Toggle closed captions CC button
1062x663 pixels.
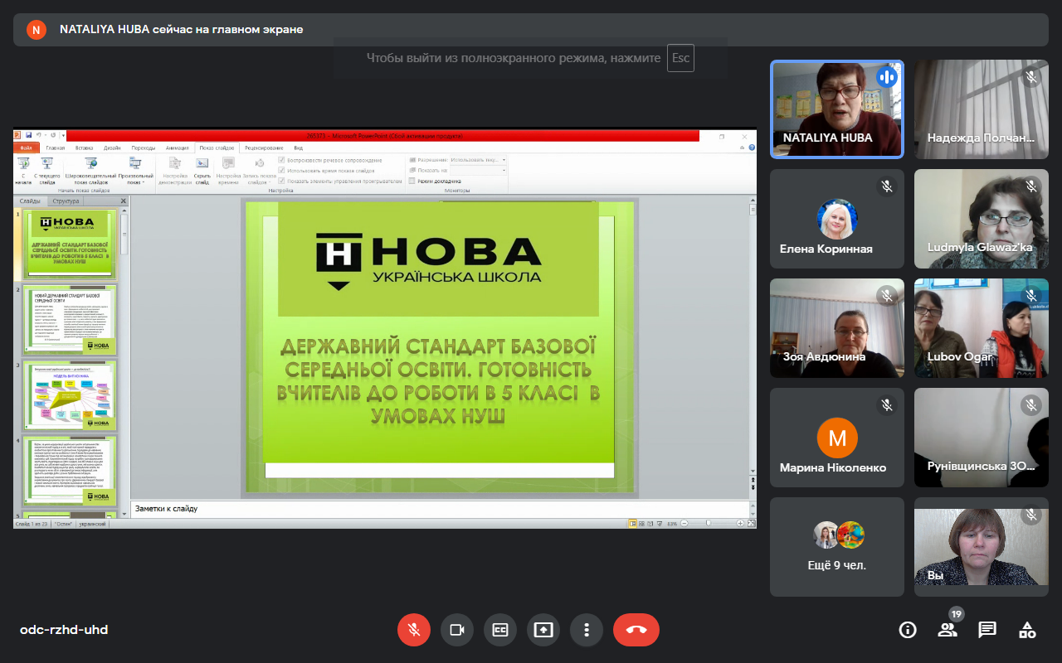pyautogui.click(x=500, y=630)
